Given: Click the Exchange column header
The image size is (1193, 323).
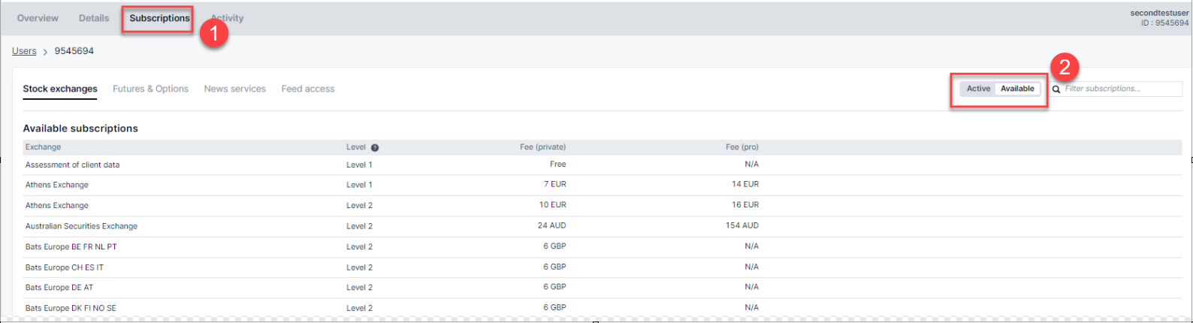Looking at the screenshot, I should pos(43,147).
